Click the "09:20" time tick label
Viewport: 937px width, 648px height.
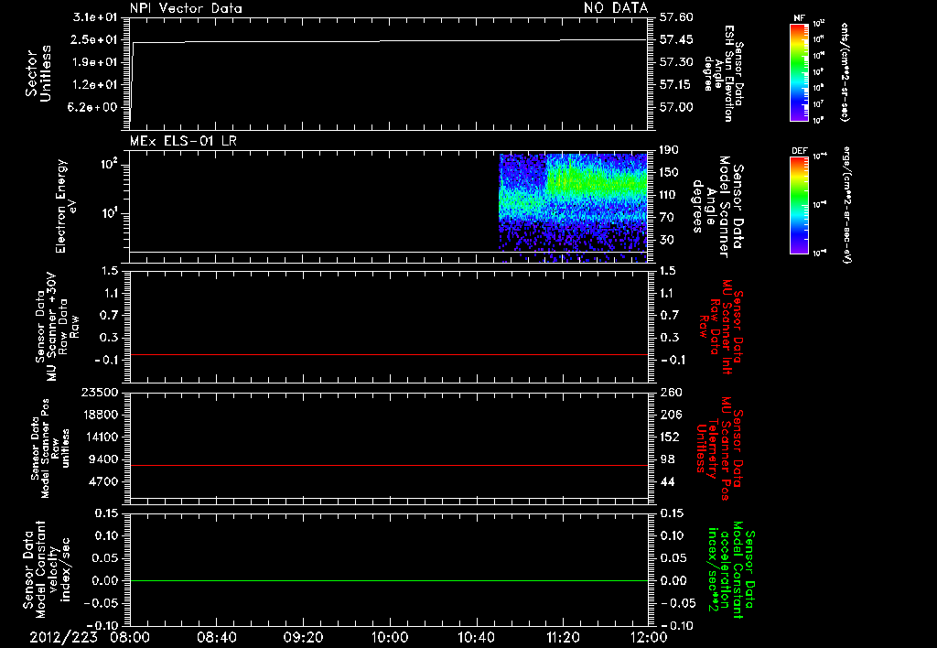303,637
